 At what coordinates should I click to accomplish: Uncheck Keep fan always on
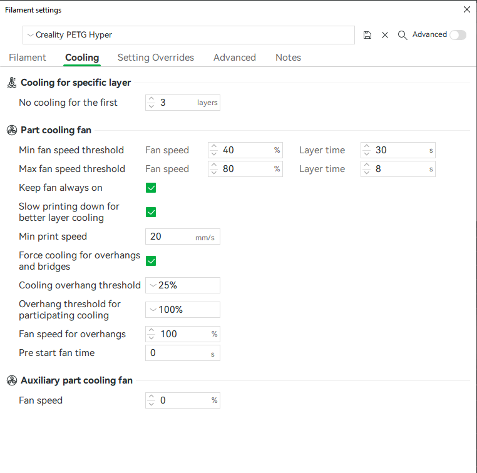coord(151,188)
